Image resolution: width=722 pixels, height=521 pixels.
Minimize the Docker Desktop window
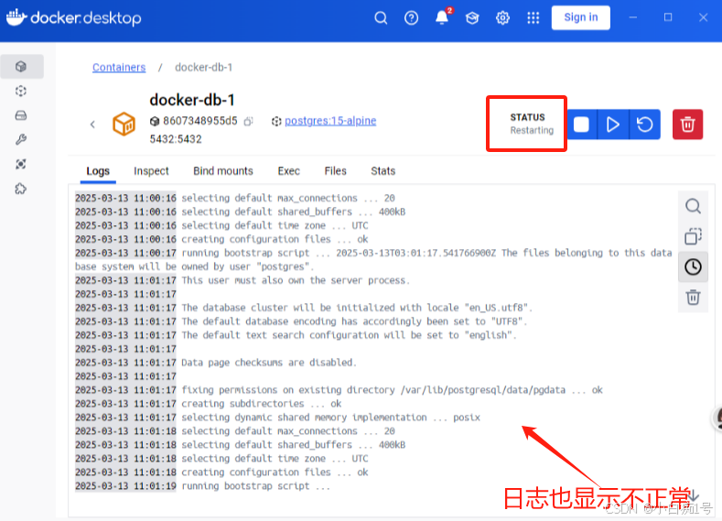[633, 17]
